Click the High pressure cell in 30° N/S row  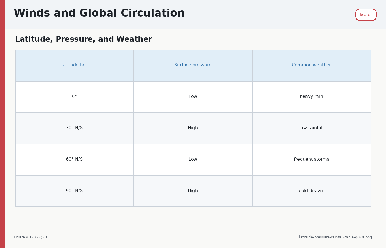click(x=193, y=128)
